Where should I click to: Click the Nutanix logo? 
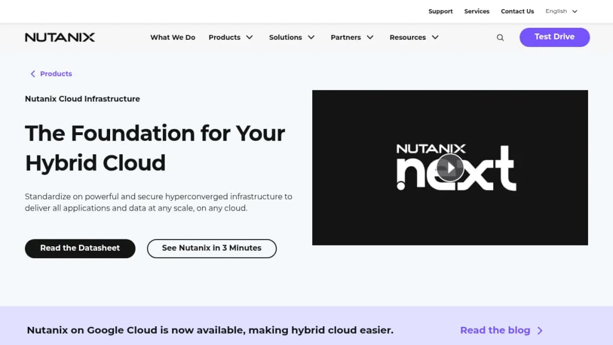pos(60,37)
